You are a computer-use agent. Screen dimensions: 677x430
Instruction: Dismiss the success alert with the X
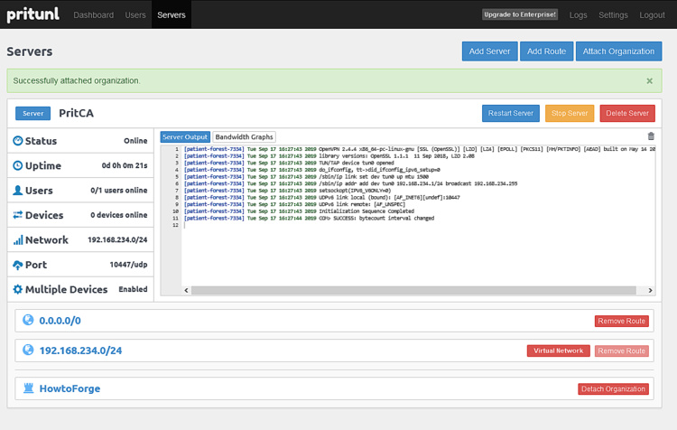click(x=649, y=80)
